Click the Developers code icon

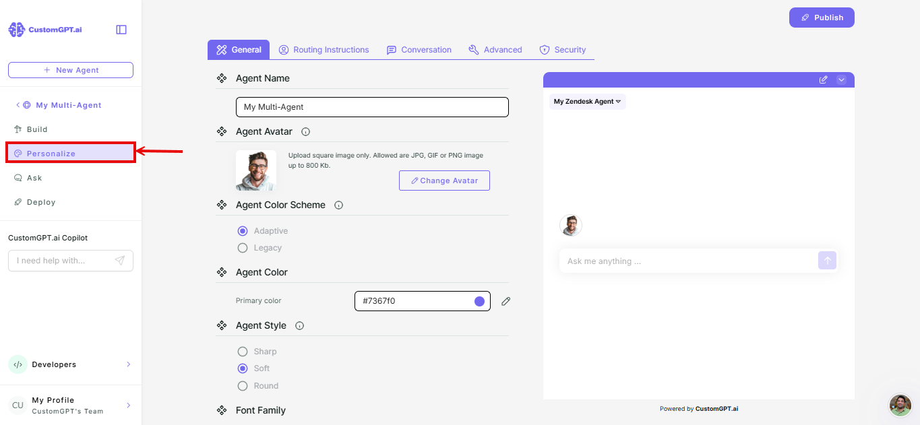[18, 364]
